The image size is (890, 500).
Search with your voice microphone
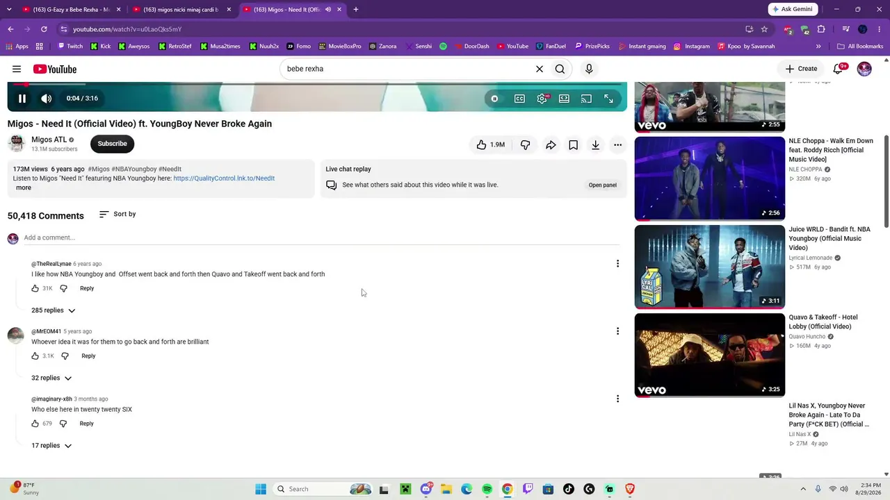[589, 69]
